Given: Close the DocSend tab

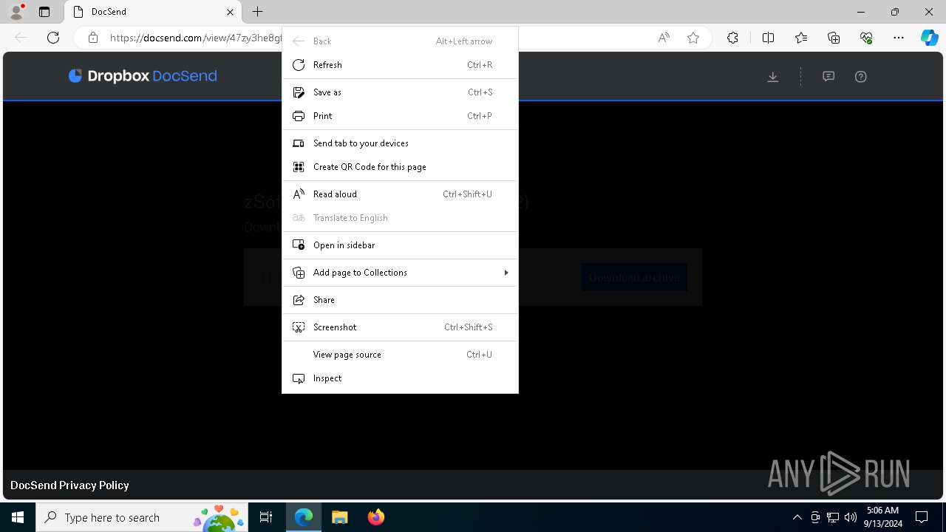Looking at the screenshot, I should [x=230, y=12].
